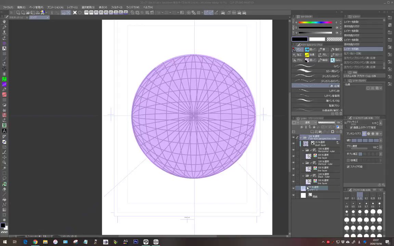The height and width of the screenshot is (246, 394).
Task: Hide the Horizontal ruler folder
Action: (293, 150)
